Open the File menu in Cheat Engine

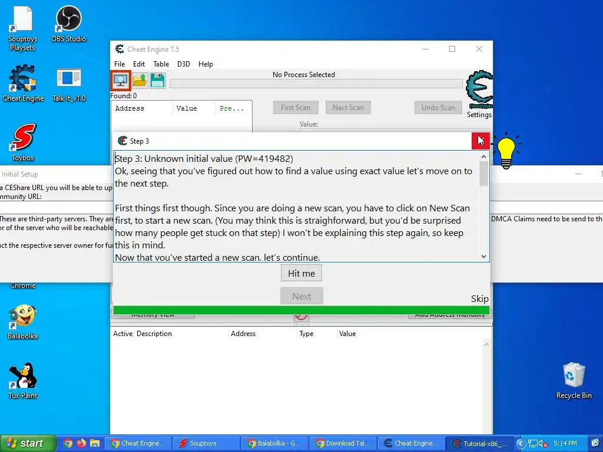coord(120,64)
